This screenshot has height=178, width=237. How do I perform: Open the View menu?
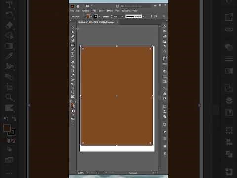tap(118, 11)
